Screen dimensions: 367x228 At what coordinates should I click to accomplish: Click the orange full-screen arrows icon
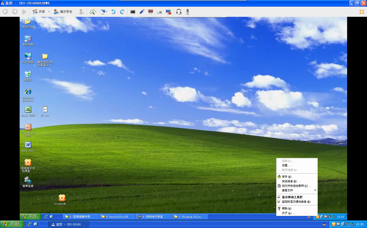click(362, 12)
